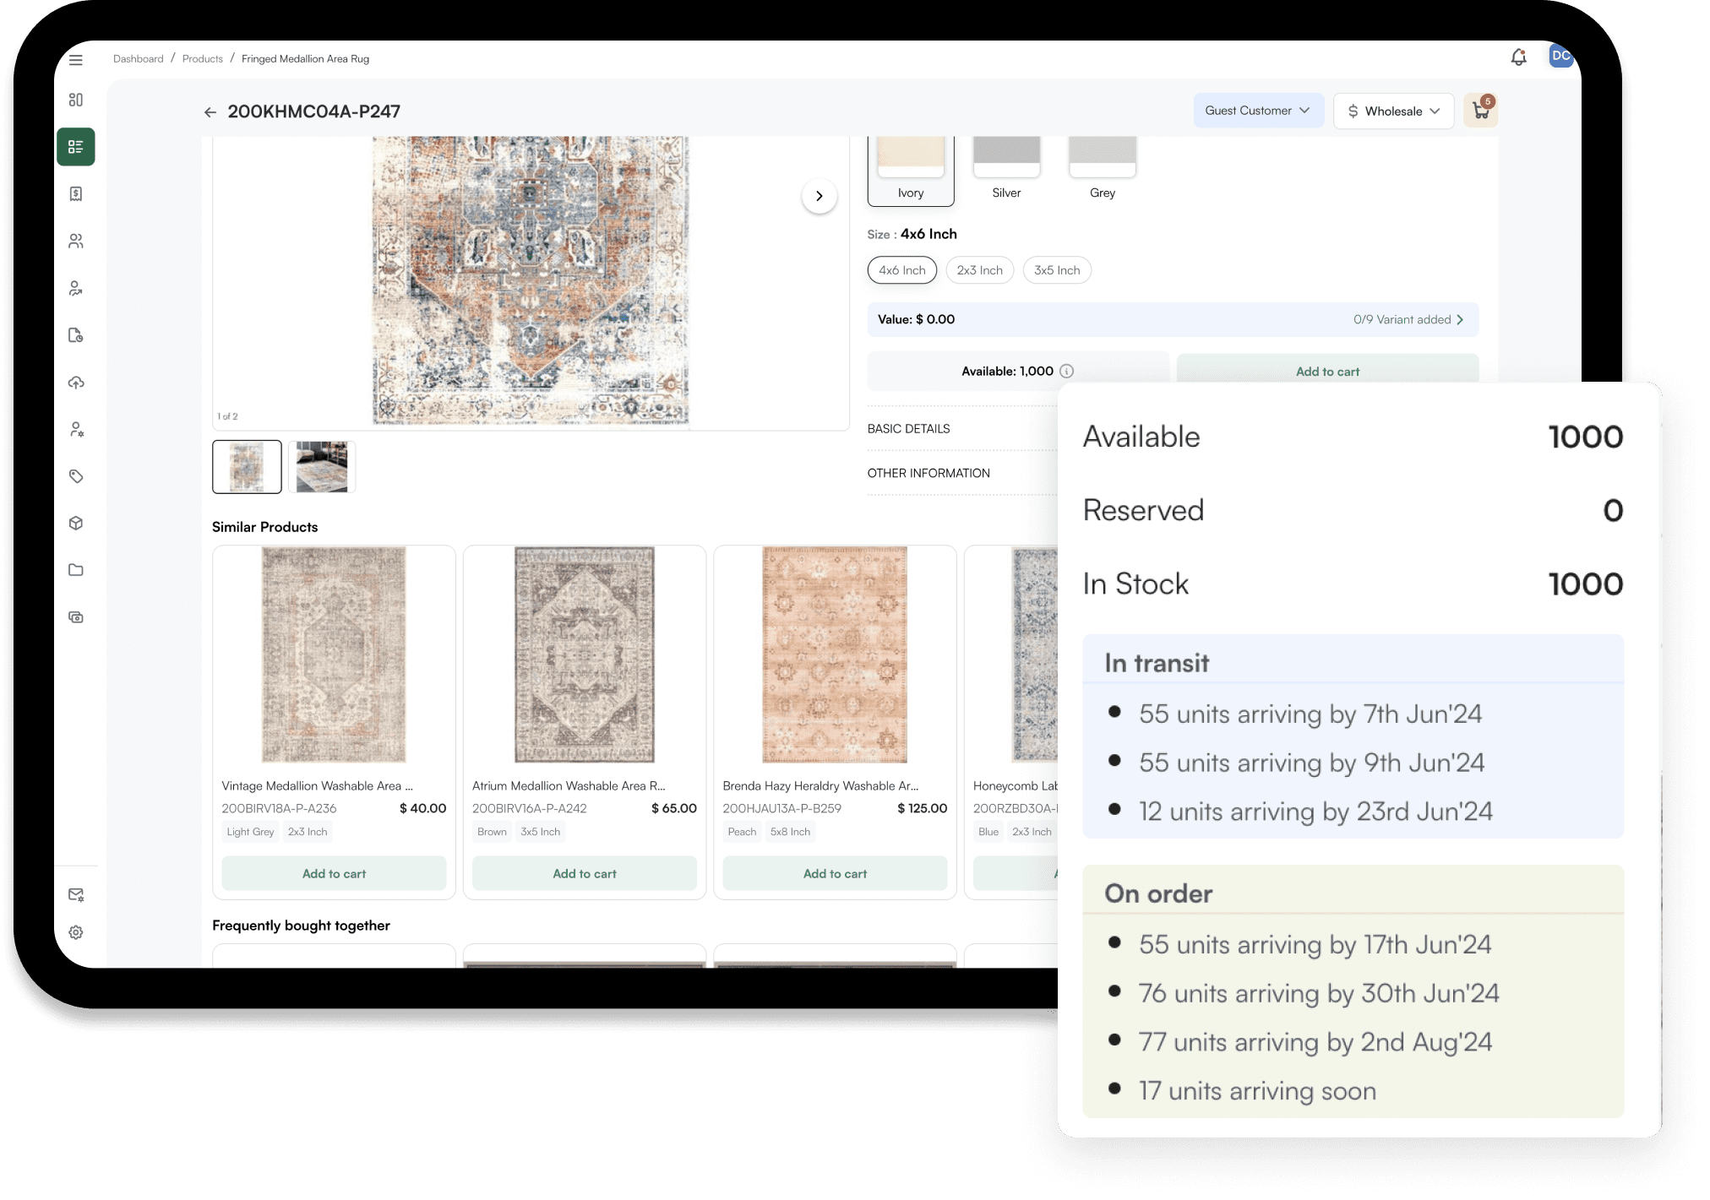Click the info icon beside Available: 1,000

(x=1067, y=371)
